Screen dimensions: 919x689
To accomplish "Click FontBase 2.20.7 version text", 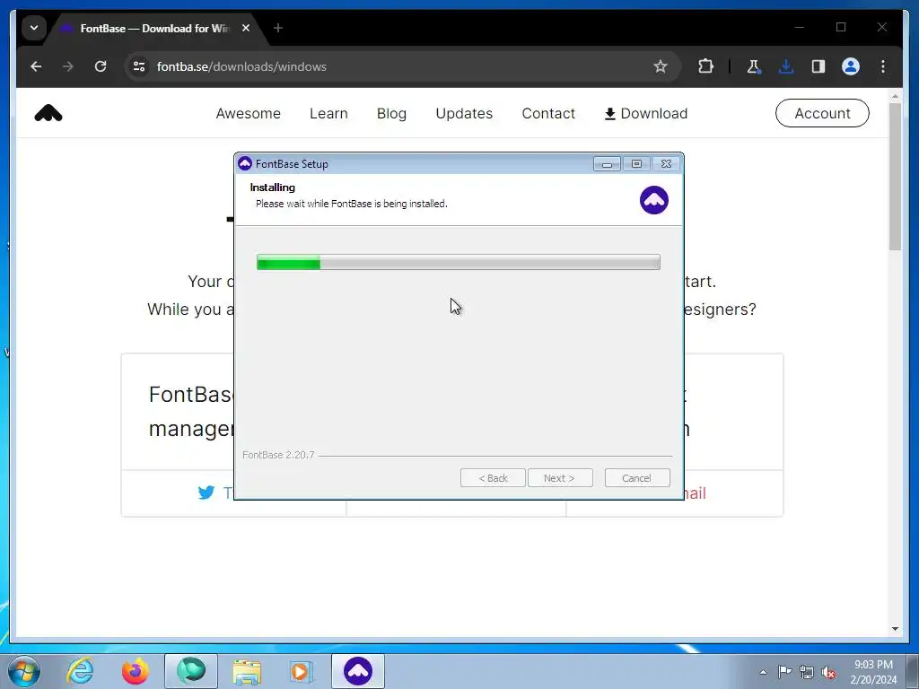I will click(x=278, y=455).
